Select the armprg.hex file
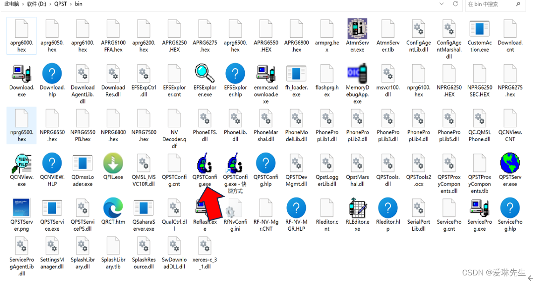This screenshot has height=281, width=533. pos(327,28)
